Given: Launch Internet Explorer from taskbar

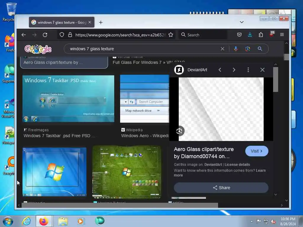Looking at the screenshot, I should point(26,221).
